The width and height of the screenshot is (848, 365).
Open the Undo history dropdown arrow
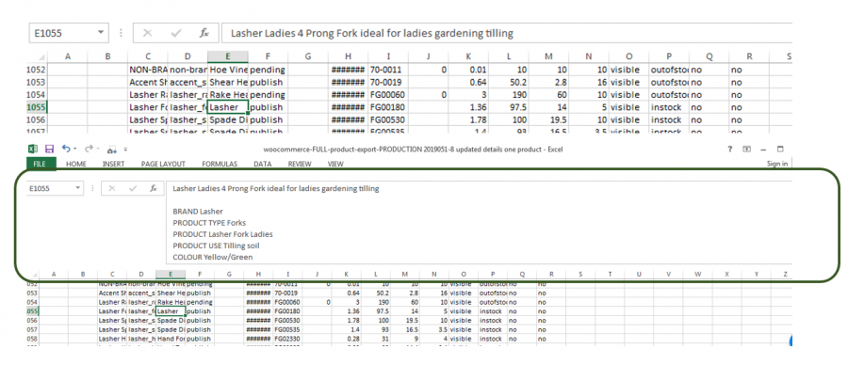[x=74, y=149]
